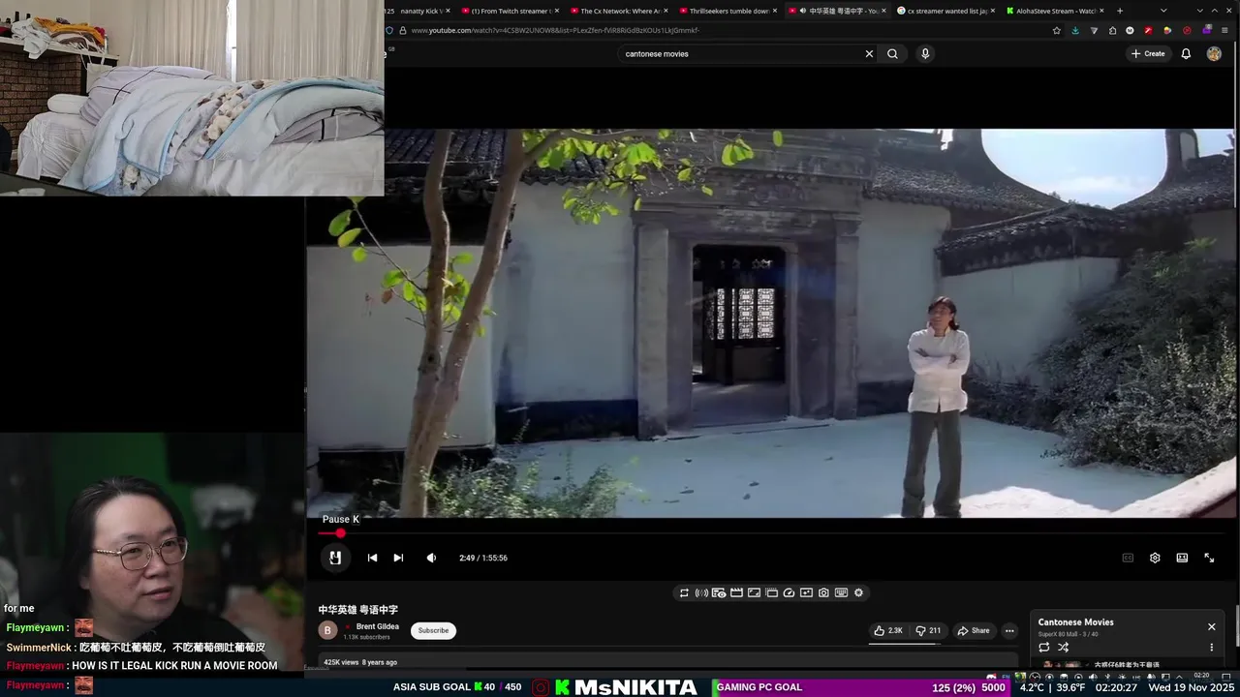Screen dimensions: 1240x697
Task: Click video title 中华英雄 粤语中字
Action: (x=358, y=610)
